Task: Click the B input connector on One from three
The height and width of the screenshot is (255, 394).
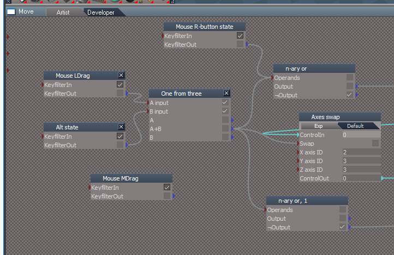Action: click(x=148, y=111)
